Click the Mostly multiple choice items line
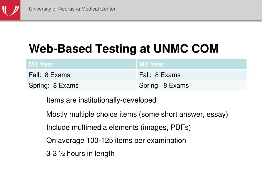The width and height of the screenshot is (262, 196). click(x=137, y=115)
